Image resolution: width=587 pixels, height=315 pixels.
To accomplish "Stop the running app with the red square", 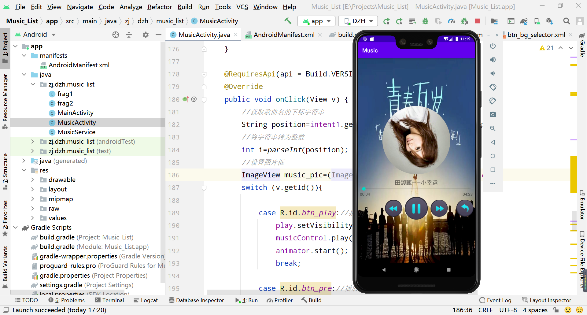I will click(477, 21).
